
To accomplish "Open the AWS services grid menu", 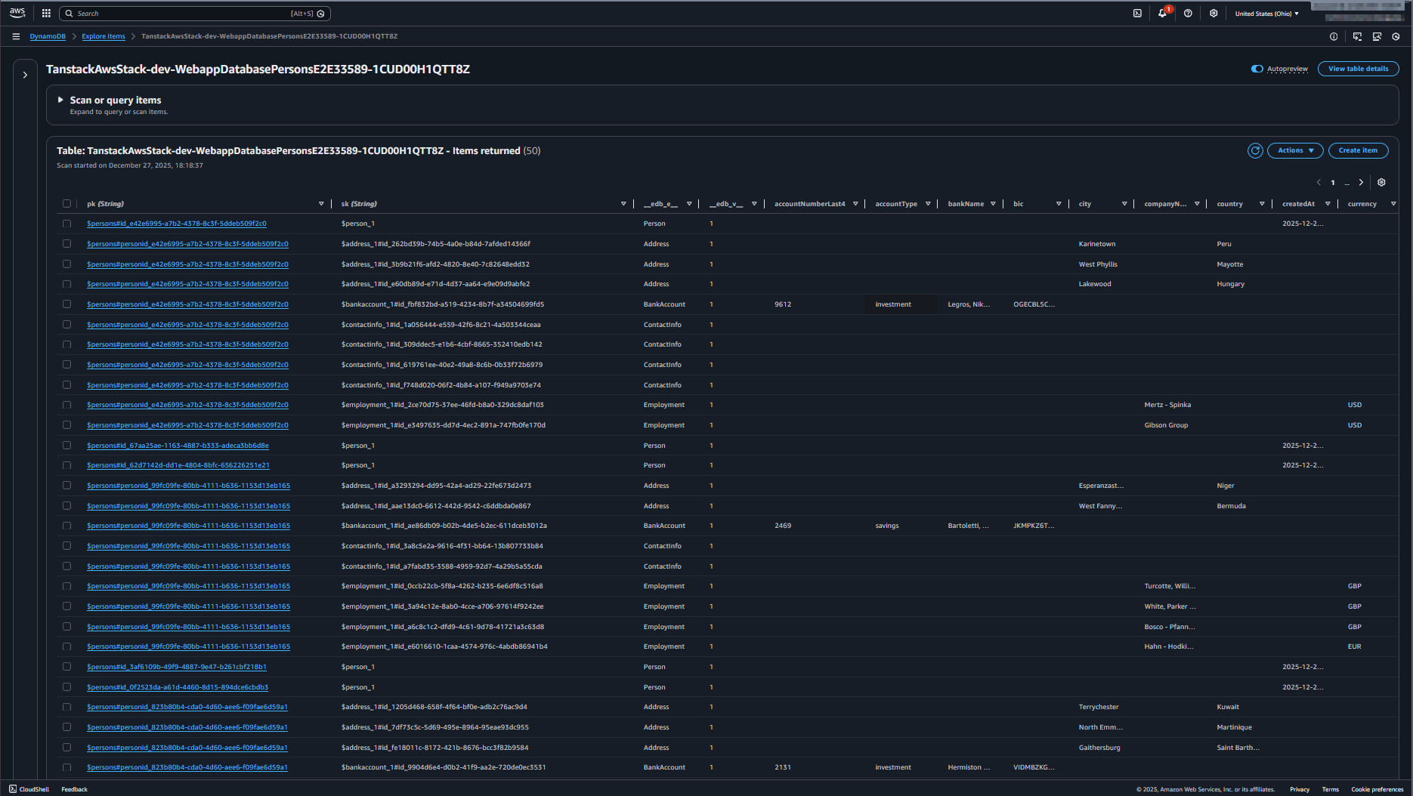I will point(46,14).
